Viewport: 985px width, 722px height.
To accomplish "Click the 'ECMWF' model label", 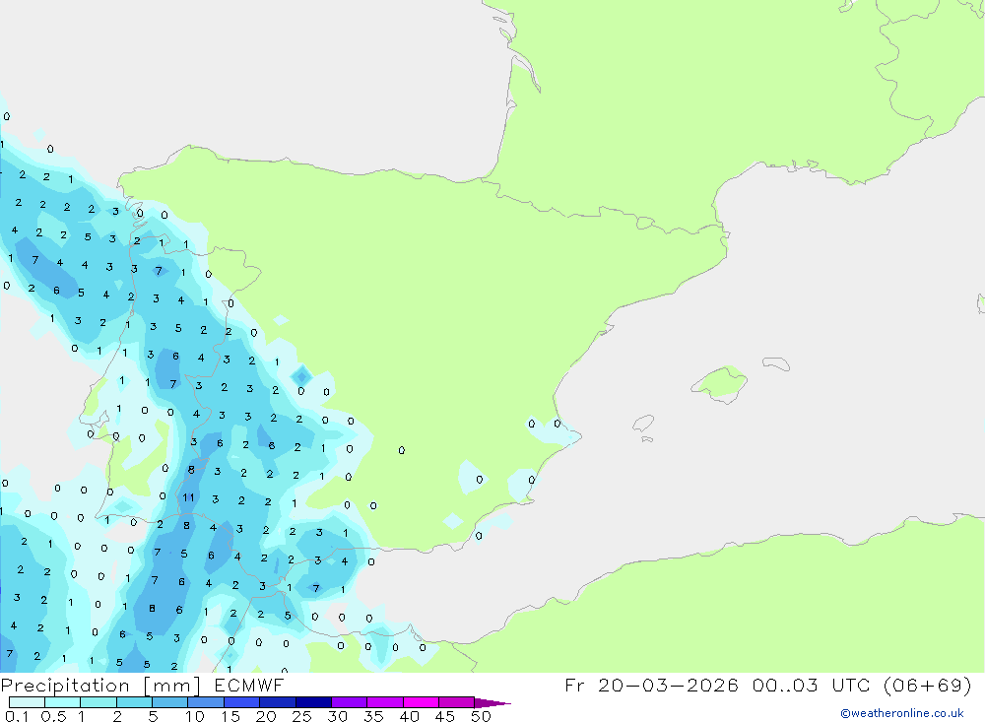I will point(249,685).
